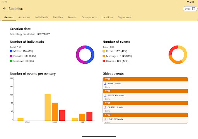Open the Signatures tab
The width and height of the screenshot is (198, 139).
pyautogui.click(x=124, y=17)
